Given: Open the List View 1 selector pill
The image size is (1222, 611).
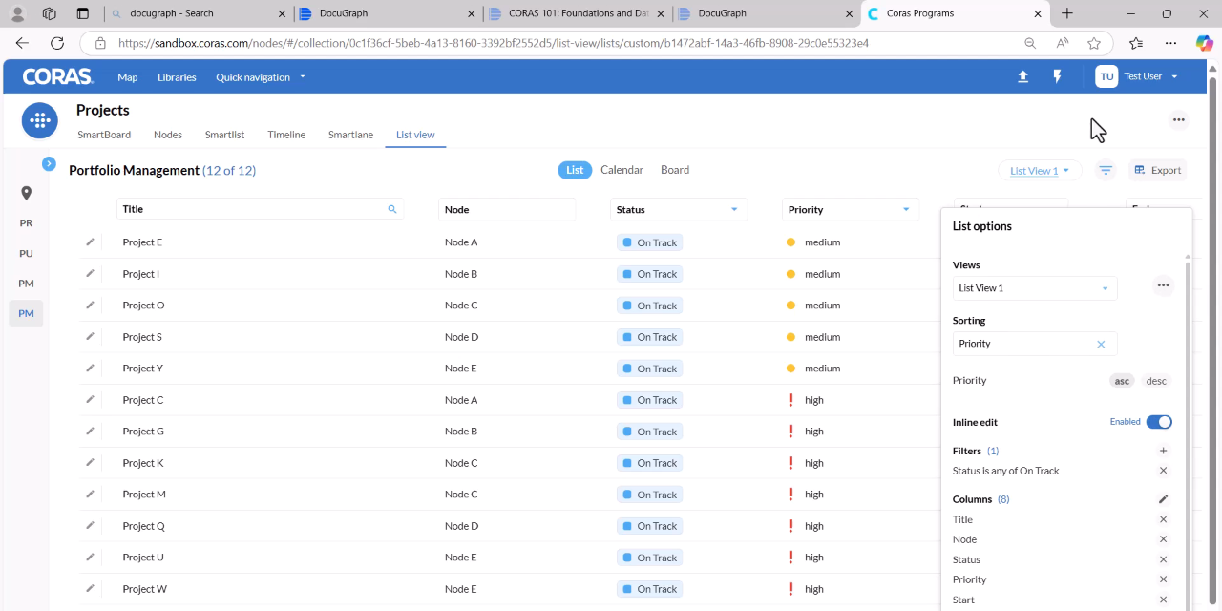Looking at the screenshot, I should tap(1040, 171).
